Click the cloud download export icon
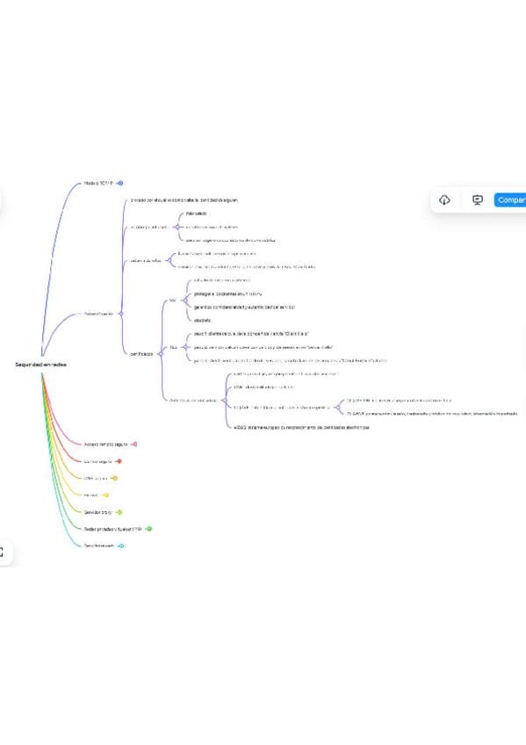This screenshot has width=526, height=745. [444, 200]
